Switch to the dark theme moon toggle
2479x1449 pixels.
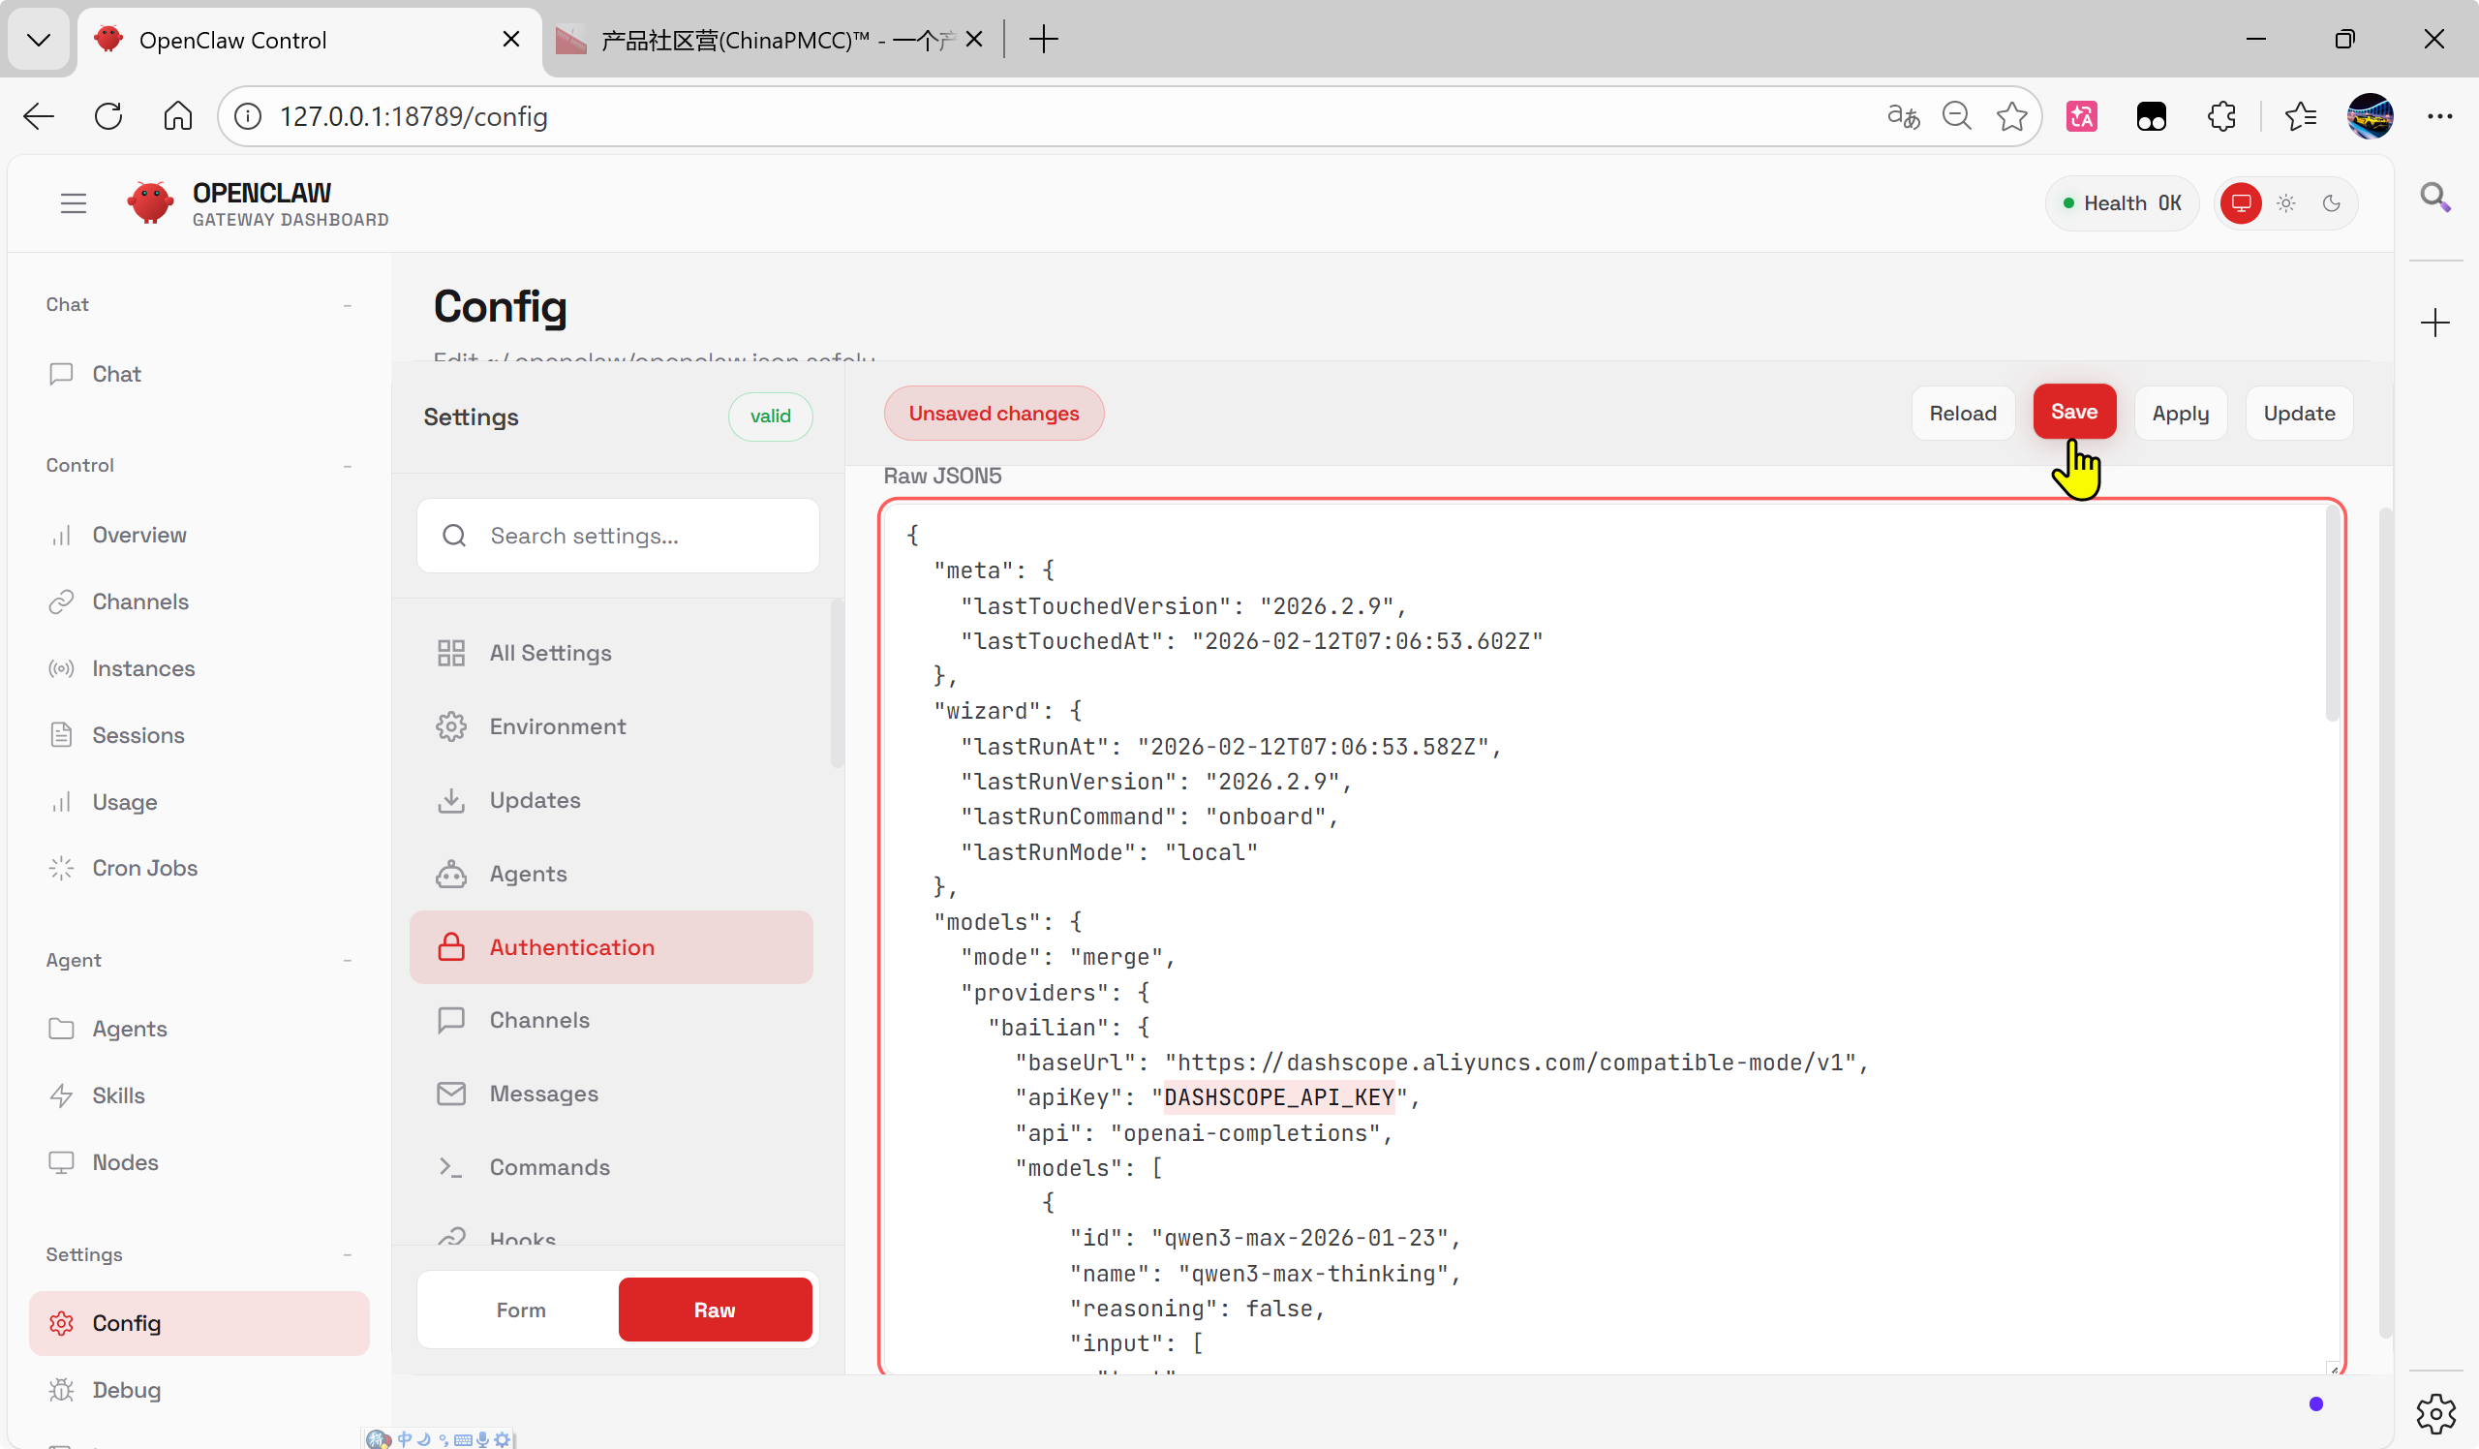(x=2332, y=203)
